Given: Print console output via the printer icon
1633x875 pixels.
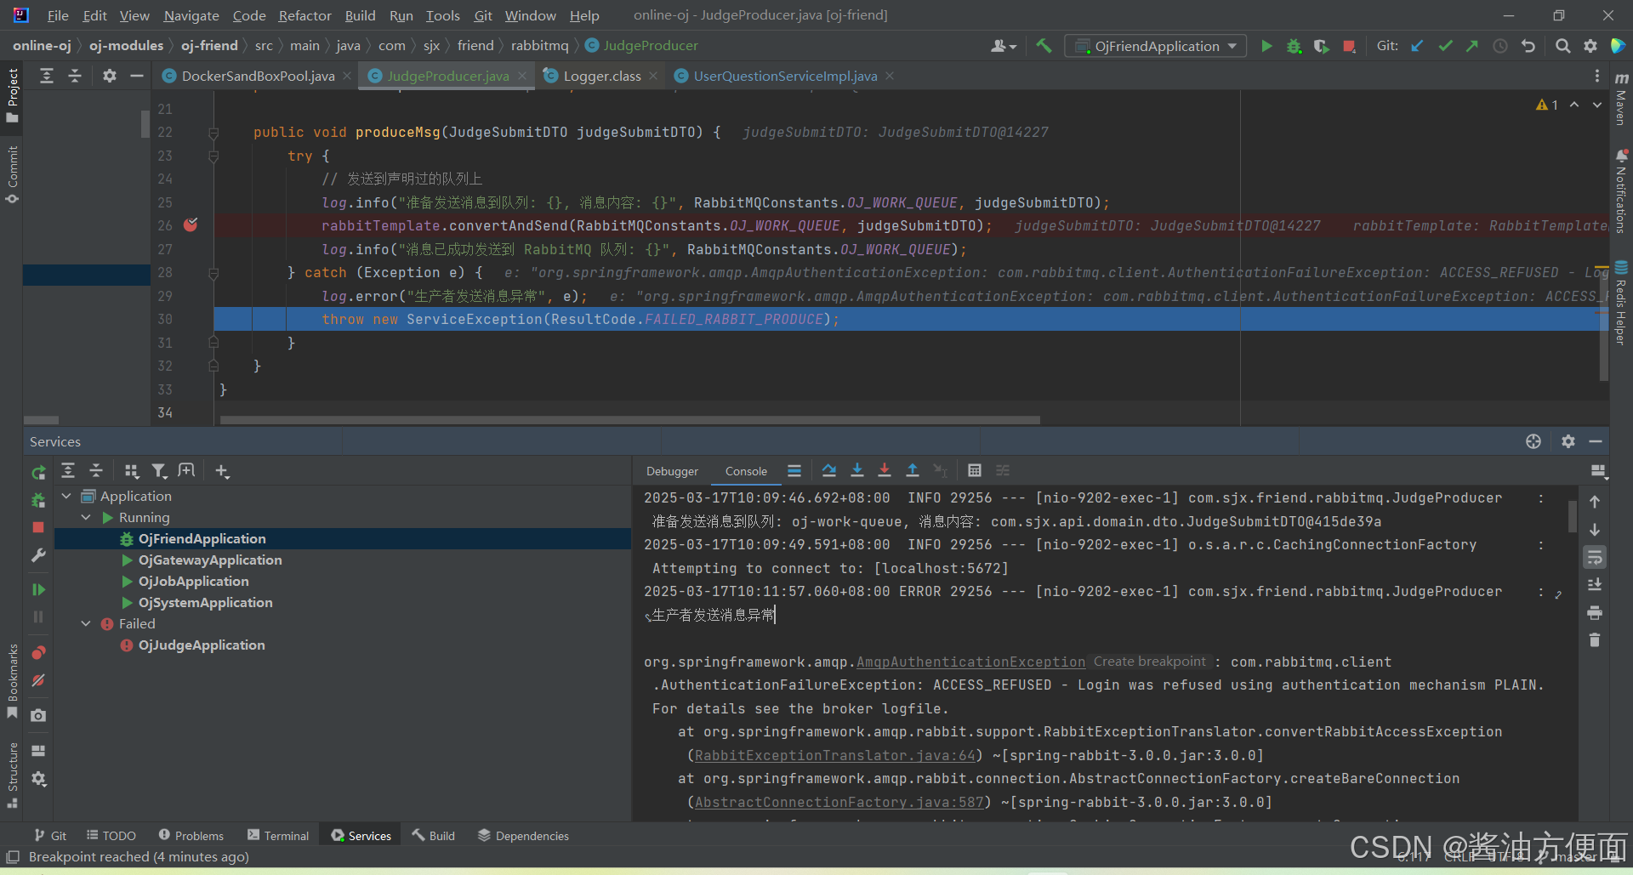Looking at the screenshot, I should [x=1596, y=612].
